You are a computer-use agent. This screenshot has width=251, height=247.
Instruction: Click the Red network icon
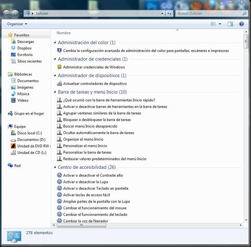coord(10,166)
